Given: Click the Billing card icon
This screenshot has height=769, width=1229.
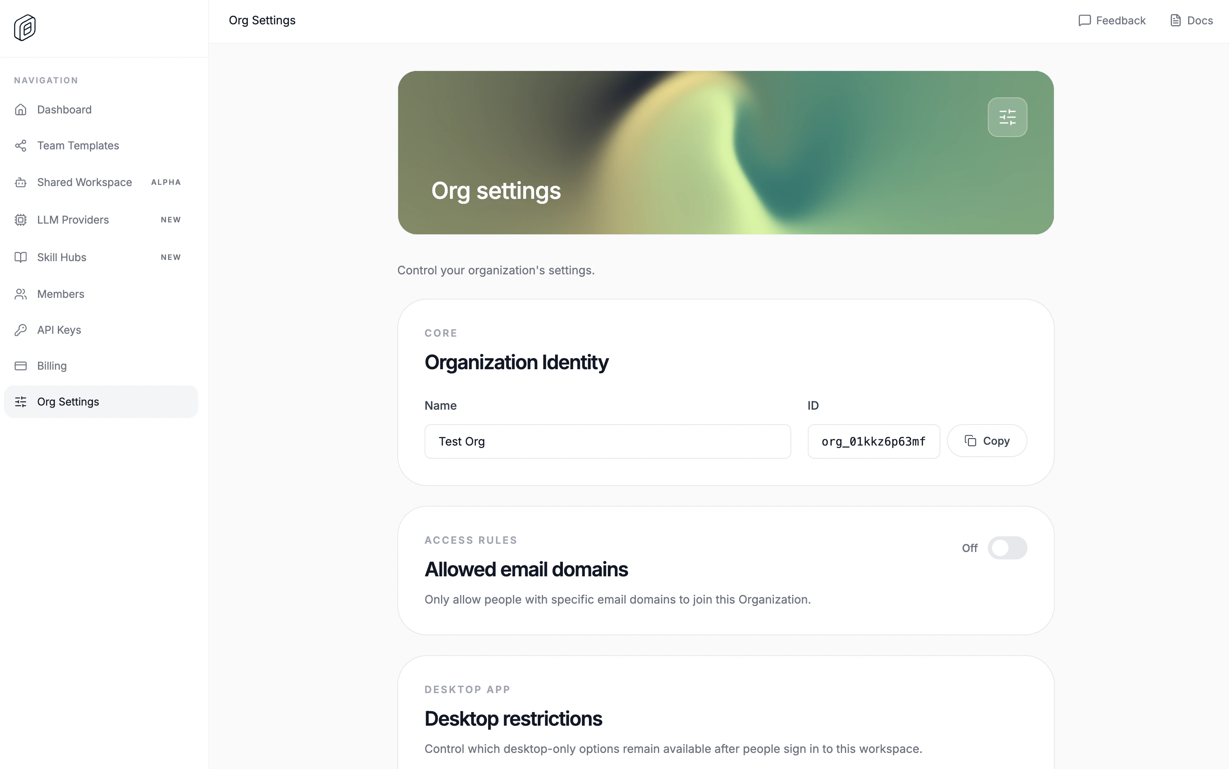Looking at the screenshot, I should 20,366.
